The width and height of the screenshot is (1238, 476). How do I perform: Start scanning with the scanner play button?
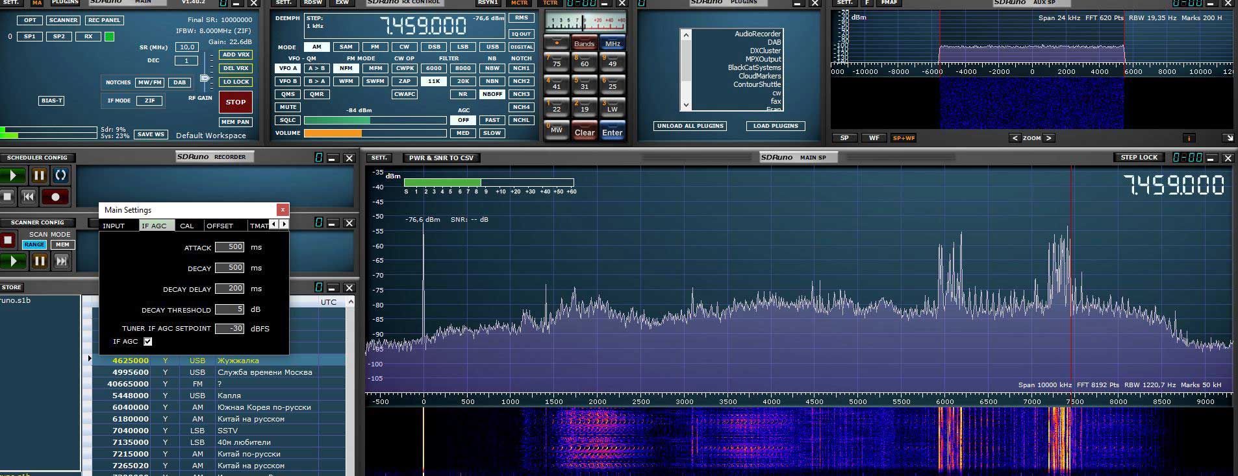point(13,261)
